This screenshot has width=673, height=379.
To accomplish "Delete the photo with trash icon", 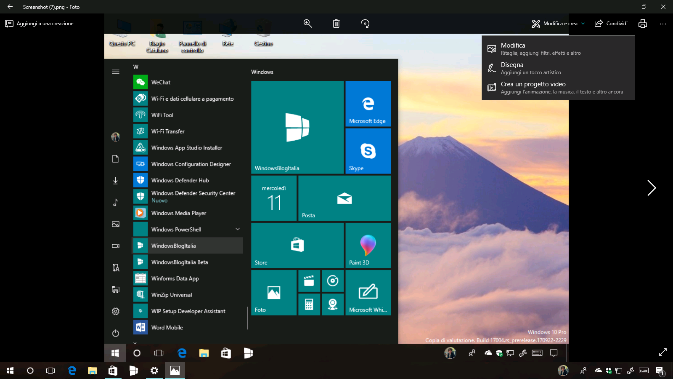I will 336,24.
